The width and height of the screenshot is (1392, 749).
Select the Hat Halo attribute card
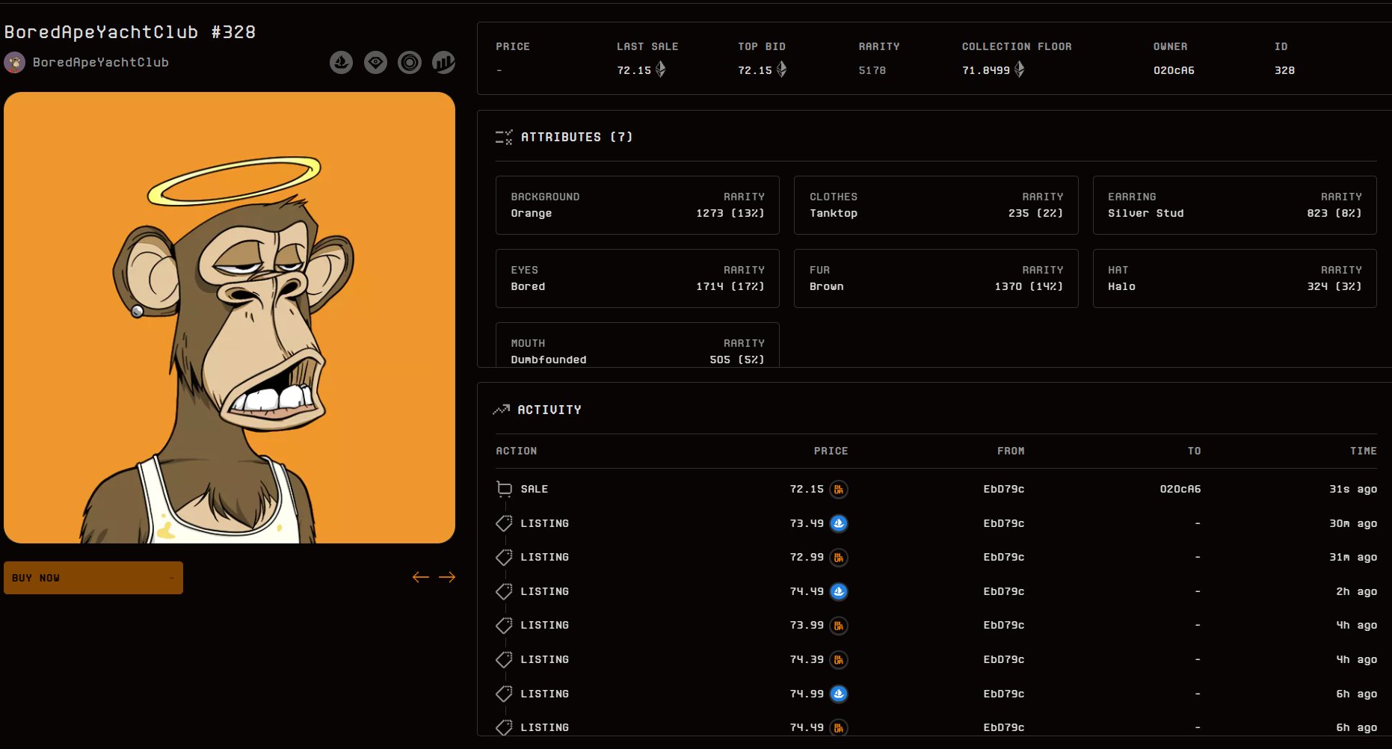click(x=1235, y=279)
